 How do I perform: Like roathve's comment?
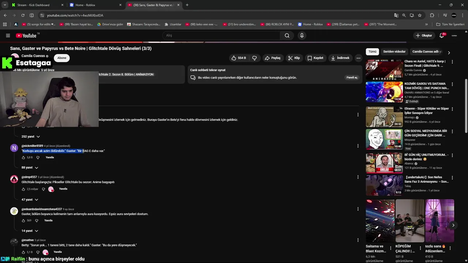(23, 252)
